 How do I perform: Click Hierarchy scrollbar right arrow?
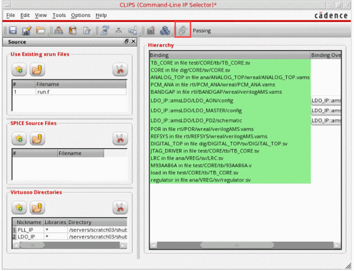pyautogui.click(x=337, y=245)
